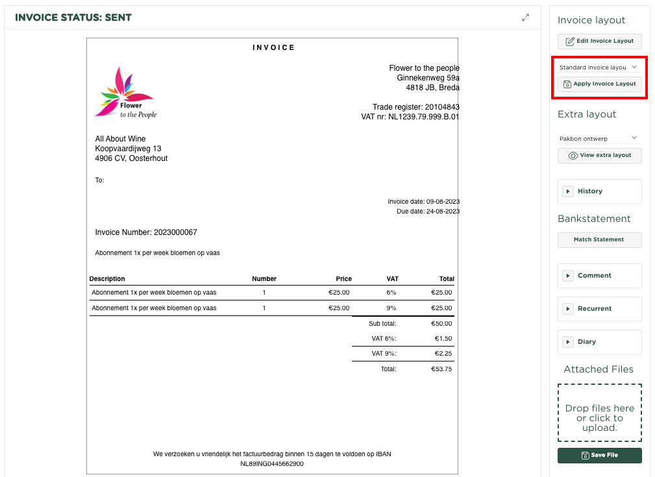Click the Number column header
The height and width of the screenshot is (477, 655).
point(264,279)
